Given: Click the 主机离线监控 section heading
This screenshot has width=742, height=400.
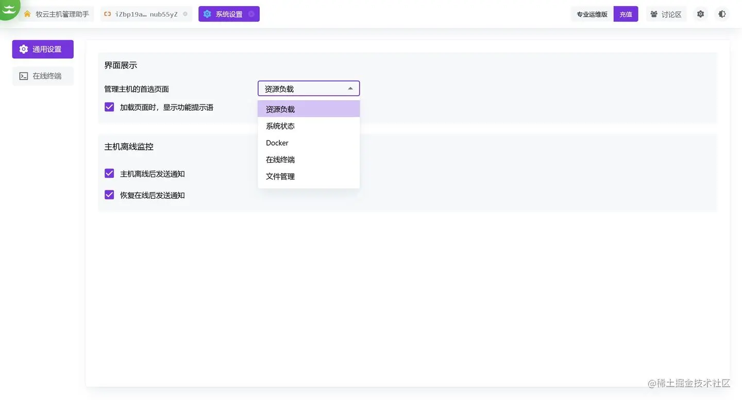Looking at the screenshot, I should 129,147.
